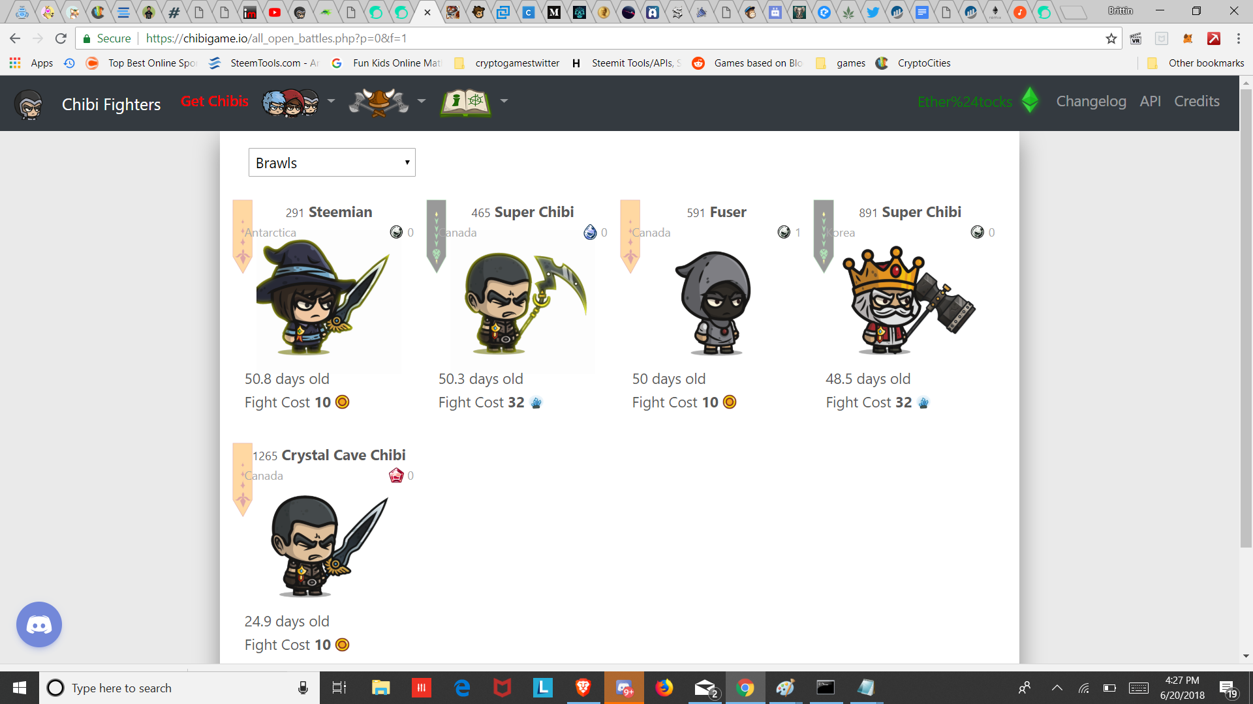Open the Changelog nav item

point(1091,101)
